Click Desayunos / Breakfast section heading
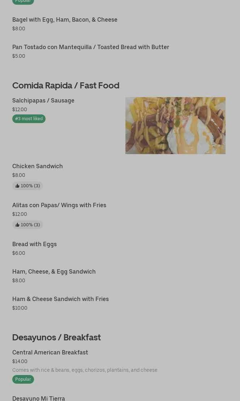 pos(56,337)
